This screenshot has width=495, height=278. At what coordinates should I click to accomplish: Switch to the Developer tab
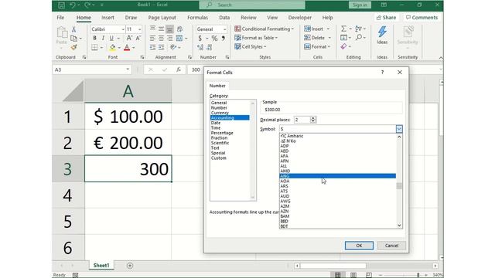(300, 18)
